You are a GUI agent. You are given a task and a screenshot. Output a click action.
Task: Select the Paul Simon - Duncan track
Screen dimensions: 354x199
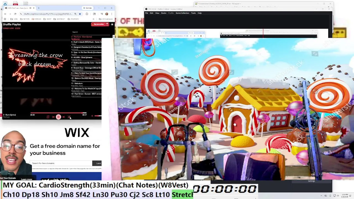pos(86,95)
